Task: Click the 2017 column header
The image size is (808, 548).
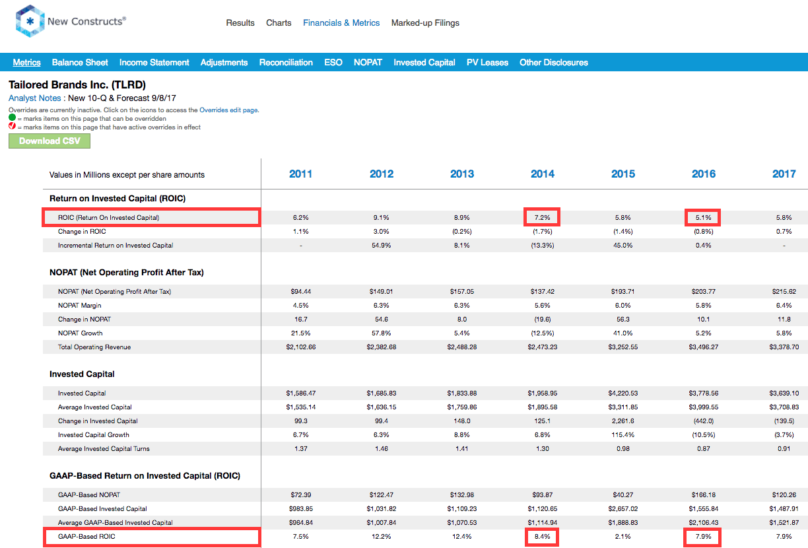Action: click(784, 174)
